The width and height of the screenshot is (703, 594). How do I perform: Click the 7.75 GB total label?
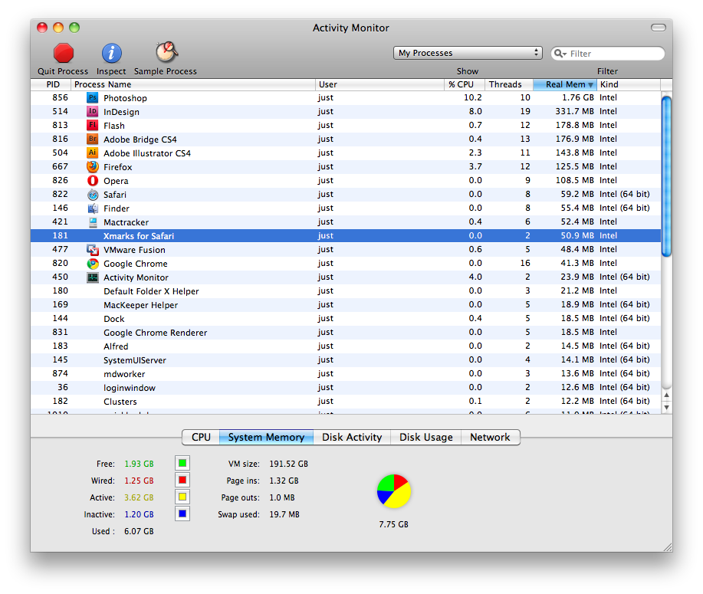click(x=393, y=524)
